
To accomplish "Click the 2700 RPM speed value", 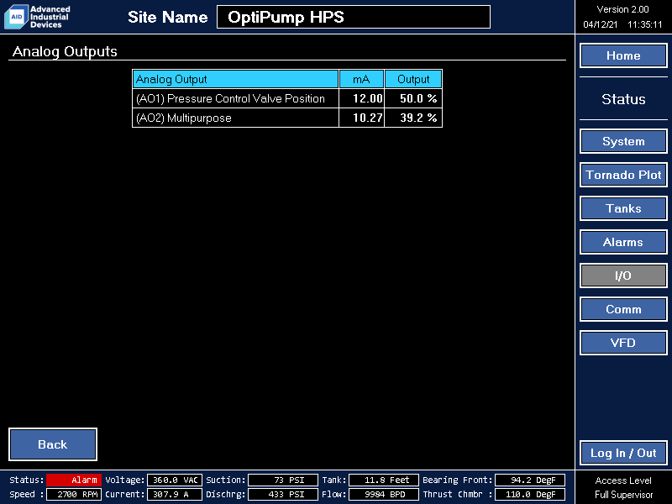I will 74,494.
